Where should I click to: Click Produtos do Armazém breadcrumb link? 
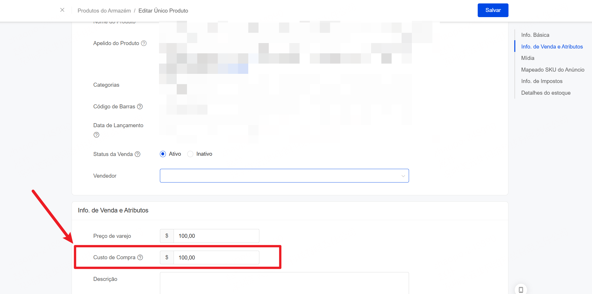click(x=104, y=11)
